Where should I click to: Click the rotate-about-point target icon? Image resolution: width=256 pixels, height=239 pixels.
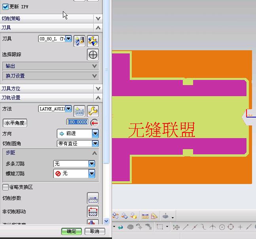[139, 227]
